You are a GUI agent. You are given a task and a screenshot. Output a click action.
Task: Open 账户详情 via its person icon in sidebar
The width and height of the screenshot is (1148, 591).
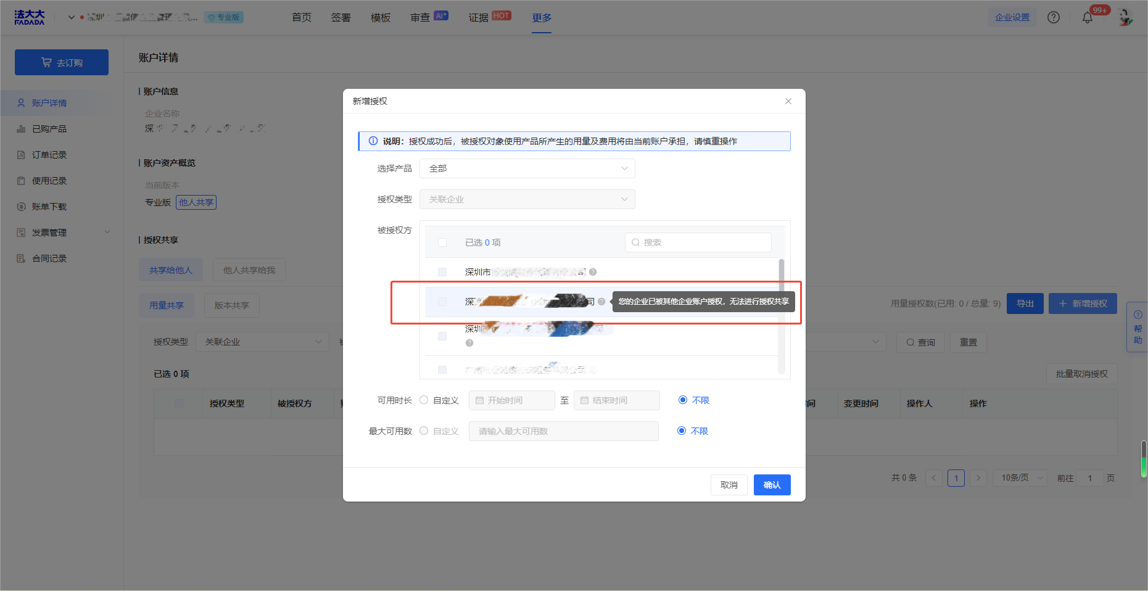pos(21,103)
